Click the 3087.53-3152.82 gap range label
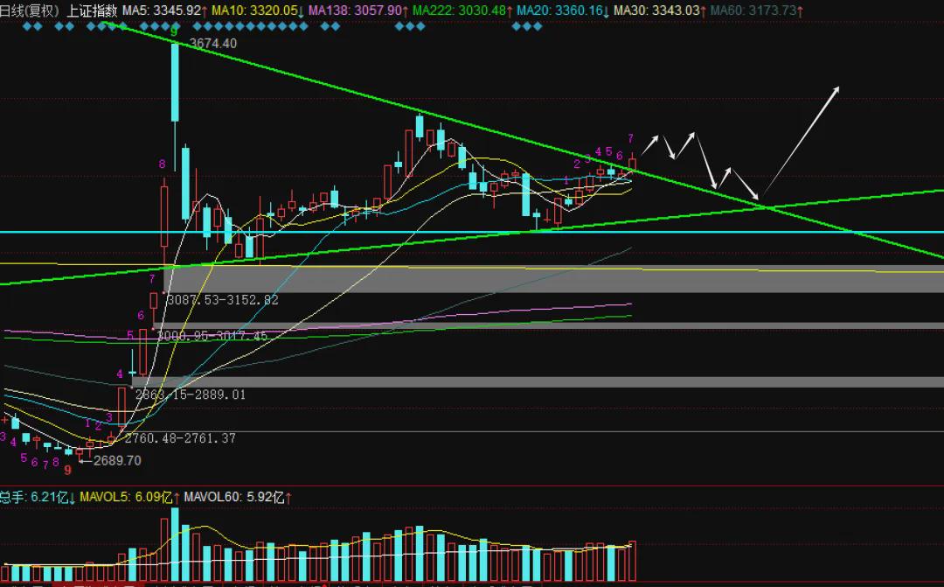 (x=222, y=299)
